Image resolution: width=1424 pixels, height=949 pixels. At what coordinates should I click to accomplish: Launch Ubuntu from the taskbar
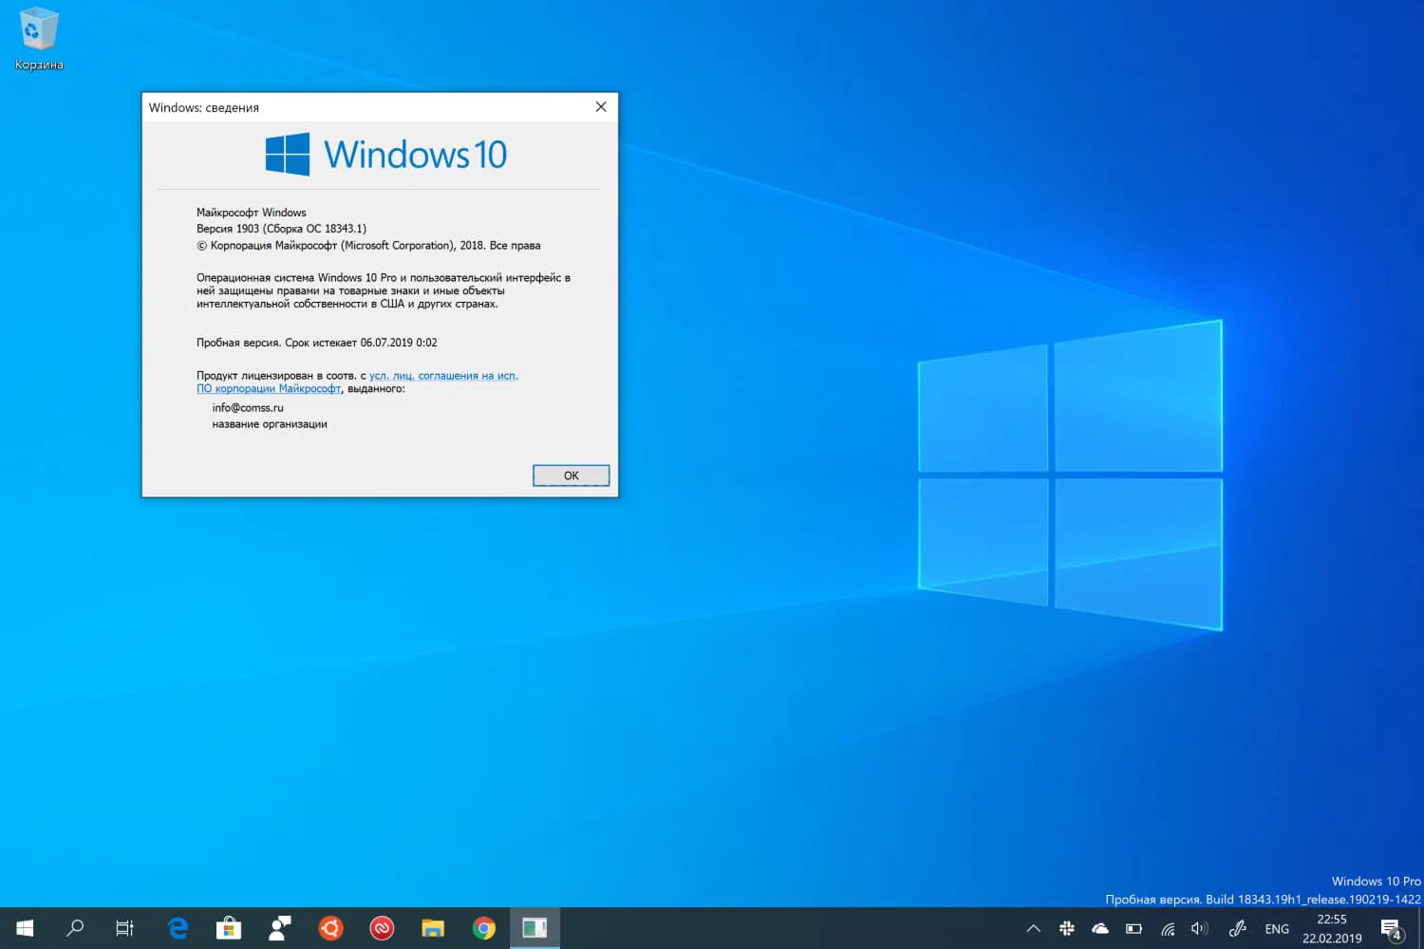pos(330,928)
